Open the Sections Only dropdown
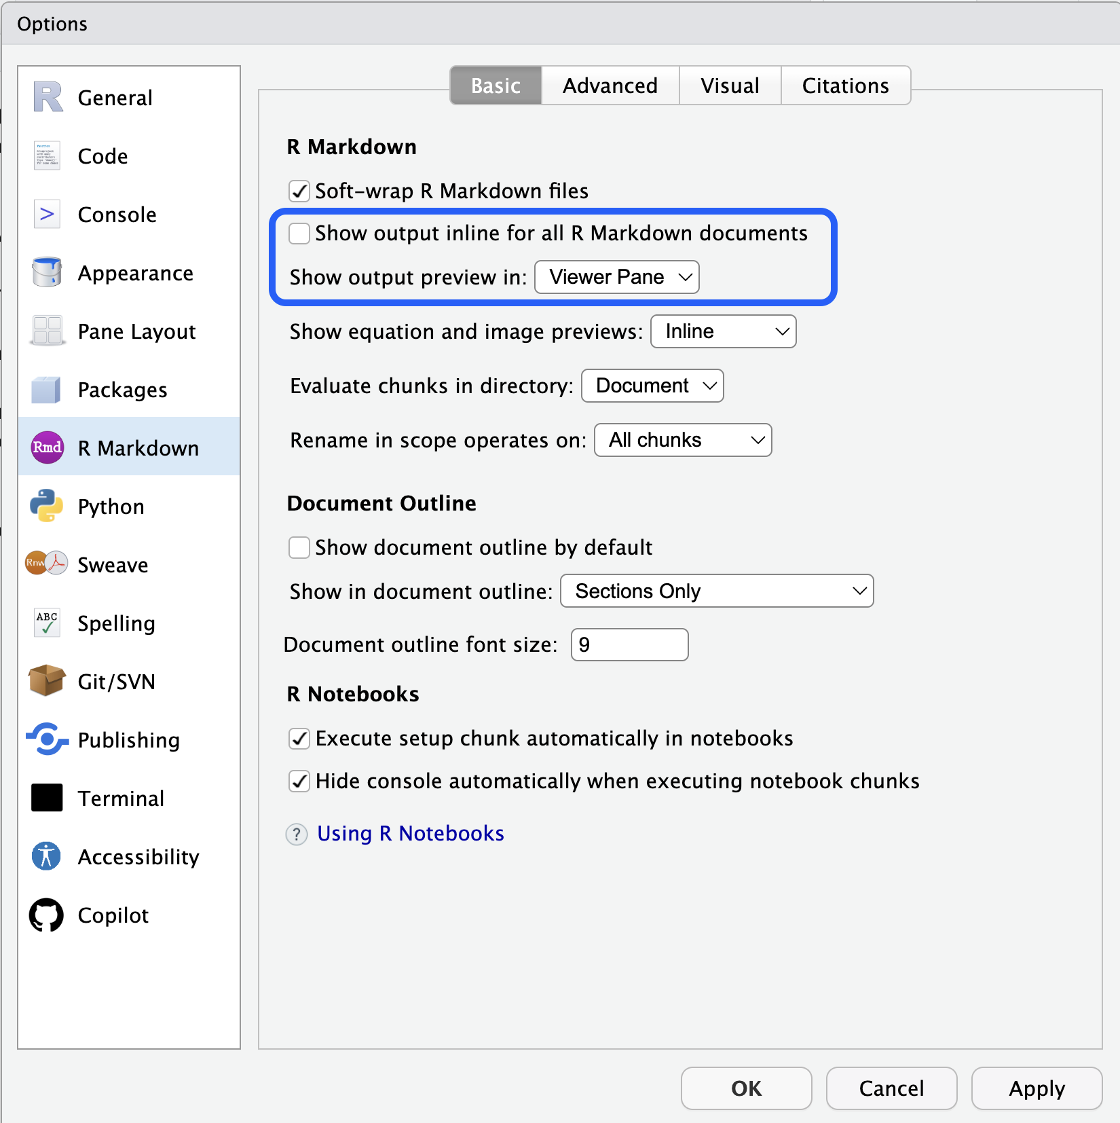1120x1123 pixels. tap(716, 591)
